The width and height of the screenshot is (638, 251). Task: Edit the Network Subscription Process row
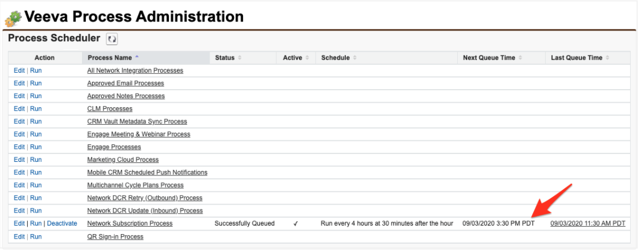[19, 223]
